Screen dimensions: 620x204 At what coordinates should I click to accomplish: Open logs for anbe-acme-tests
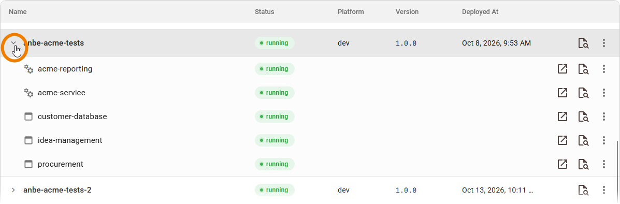click(584, 43)
